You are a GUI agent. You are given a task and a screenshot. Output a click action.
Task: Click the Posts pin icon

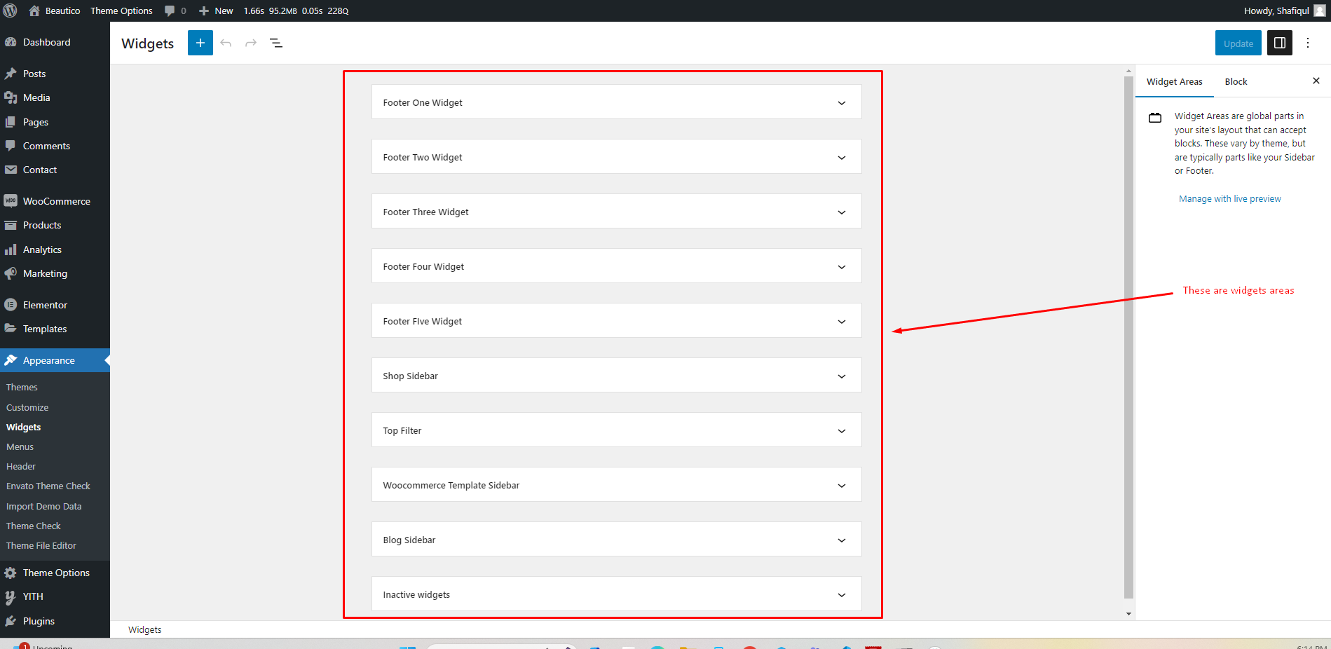pyautogui.click(x=11, y=74)
